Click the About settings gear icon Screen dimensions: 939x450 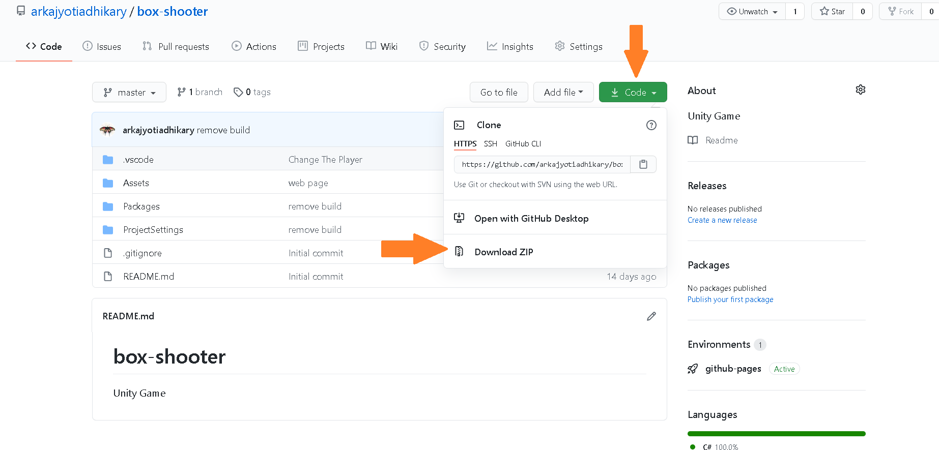click(x=861, y=89)
